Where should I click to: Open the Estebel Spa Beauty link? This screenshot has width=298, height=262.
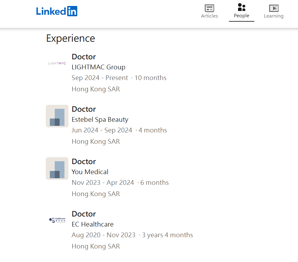(100, 119)
